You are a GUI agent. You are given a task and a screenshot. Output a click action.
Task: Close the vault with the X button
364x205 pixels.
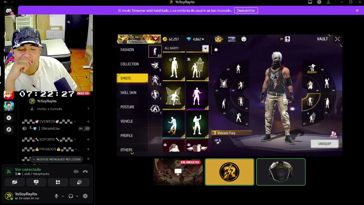[x=337, y=39]
